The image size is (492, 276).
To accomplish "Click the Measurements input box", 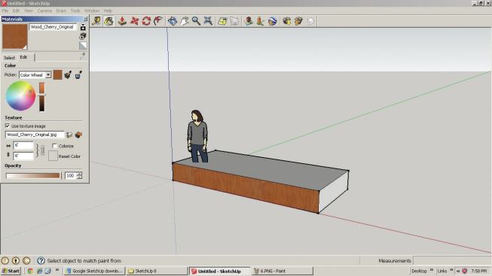I will tap(452, 261).
